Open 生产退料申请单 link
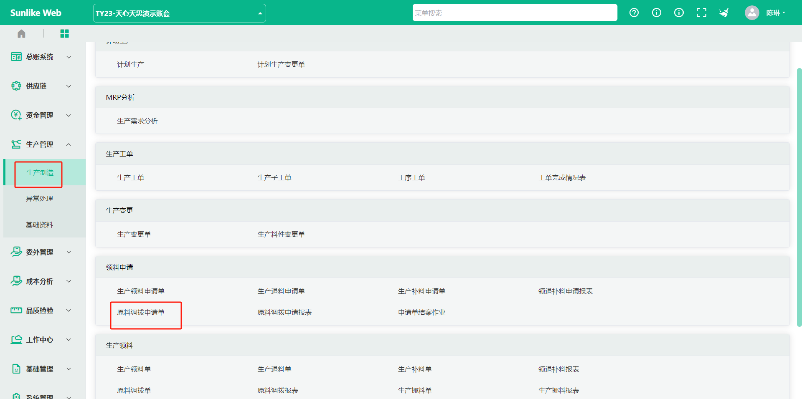Viewport: 802px width, 399px height. (281, 291)
